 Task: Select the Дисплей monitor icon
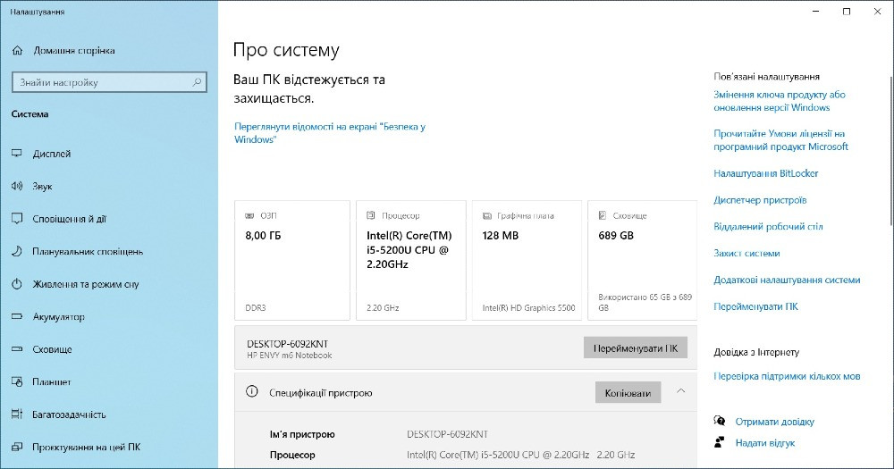(x=17, y=154)
